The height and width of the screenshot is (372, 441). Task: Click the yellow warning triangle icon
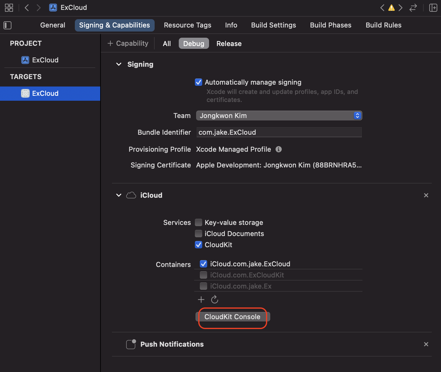click(392, 8)
